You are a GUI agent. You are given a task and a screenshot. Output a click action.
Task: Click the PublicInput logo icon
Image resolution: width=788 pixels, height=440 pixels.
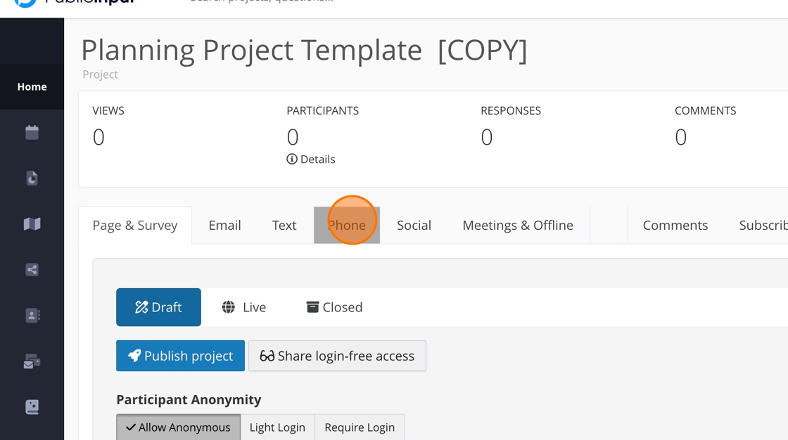pyautogui.click(x=26, y=3)
